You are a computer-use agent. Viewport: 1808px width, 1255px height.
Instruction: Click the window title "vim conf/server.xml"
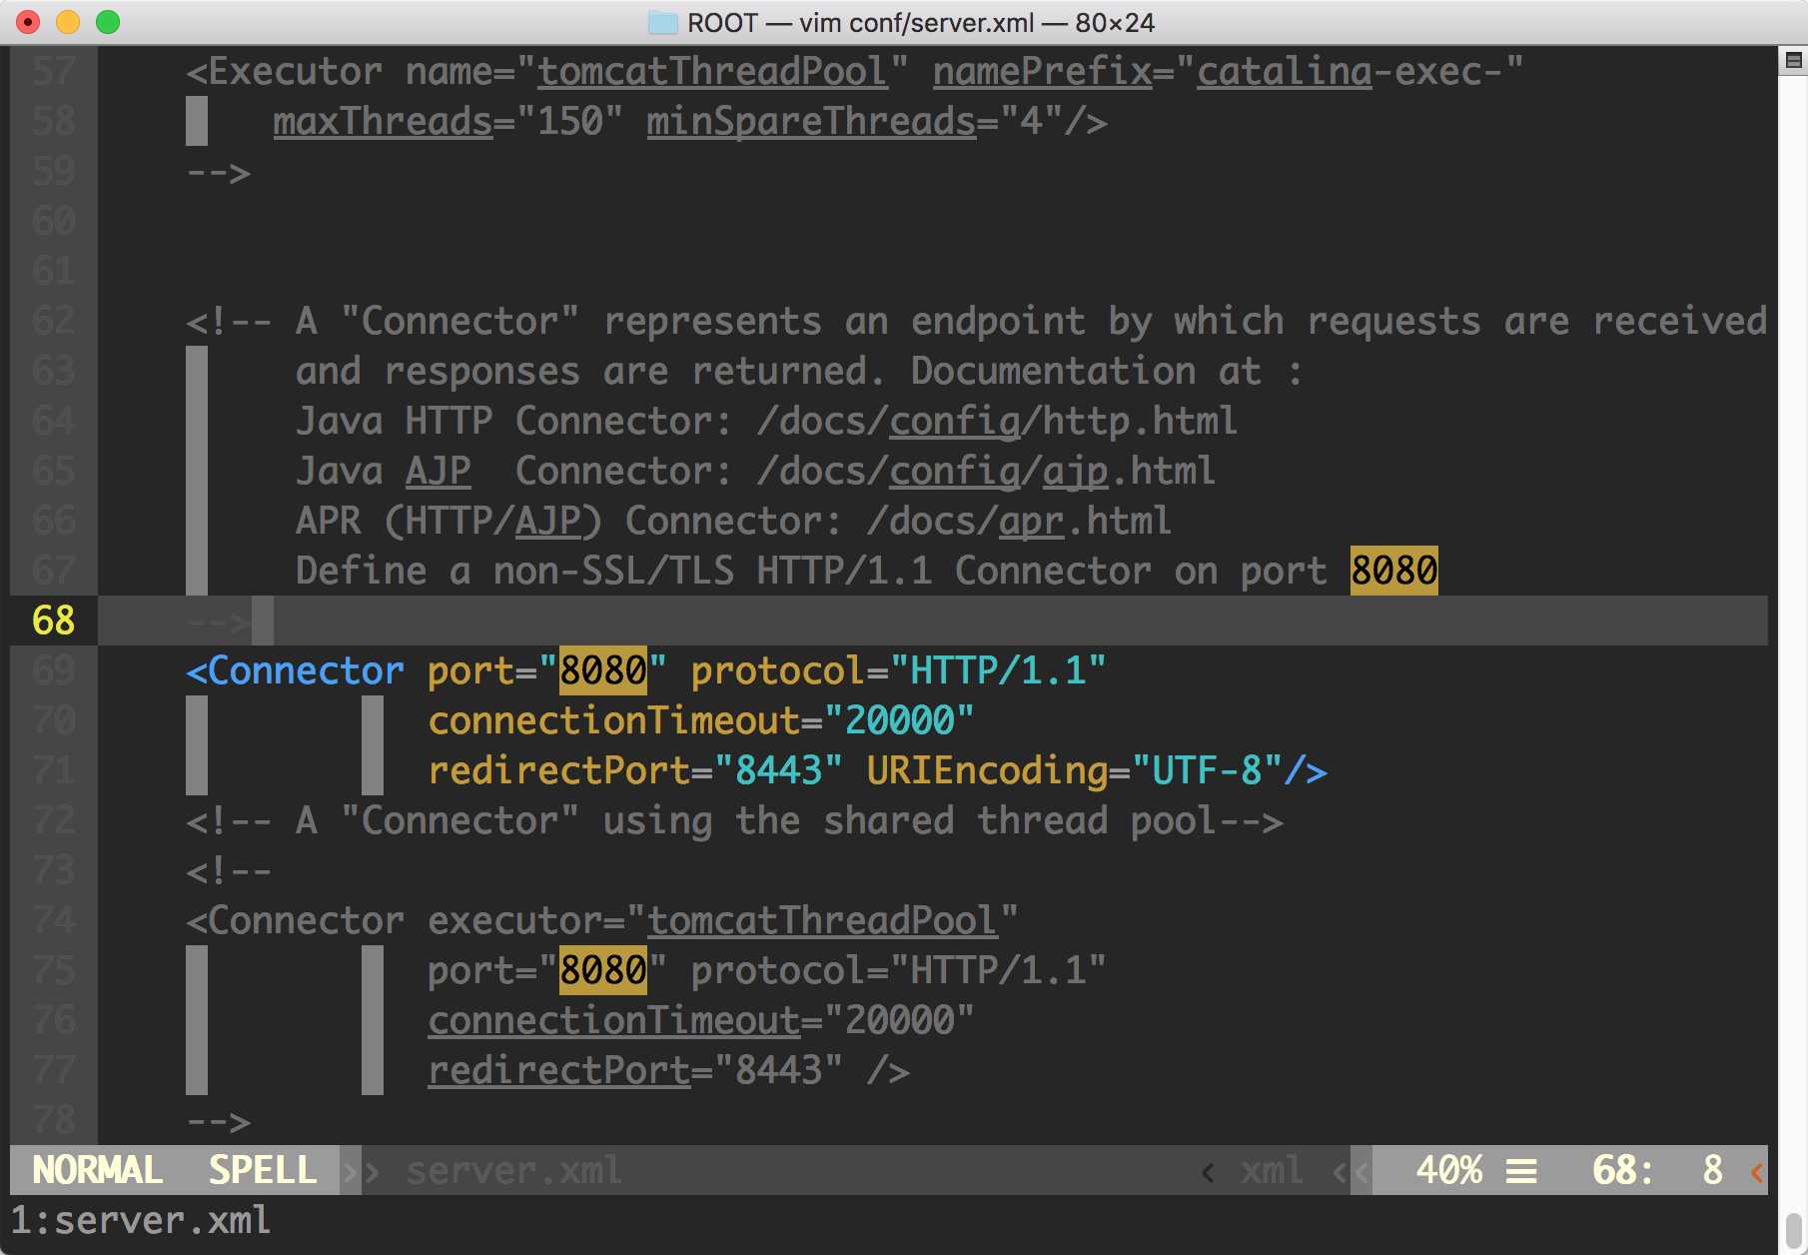[x=917, y=22]
